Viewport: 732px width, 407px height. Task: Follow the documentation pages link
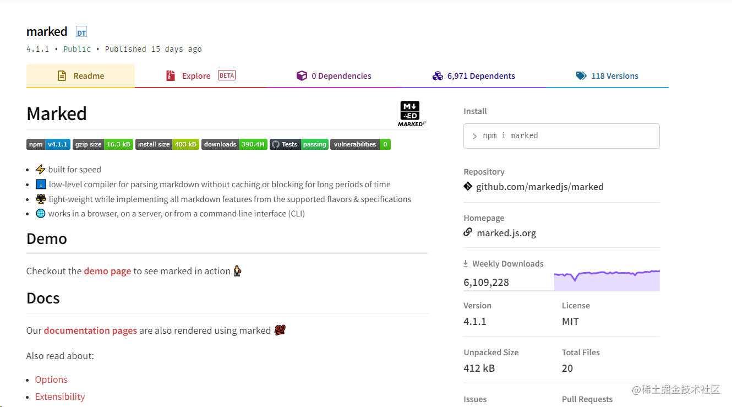90,330
